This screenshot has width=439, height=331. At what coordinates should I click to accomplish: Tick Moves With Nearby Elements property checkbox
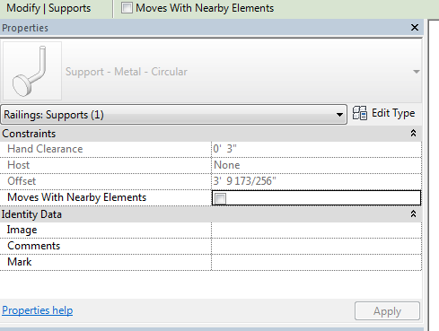click(x=221, y=198)
